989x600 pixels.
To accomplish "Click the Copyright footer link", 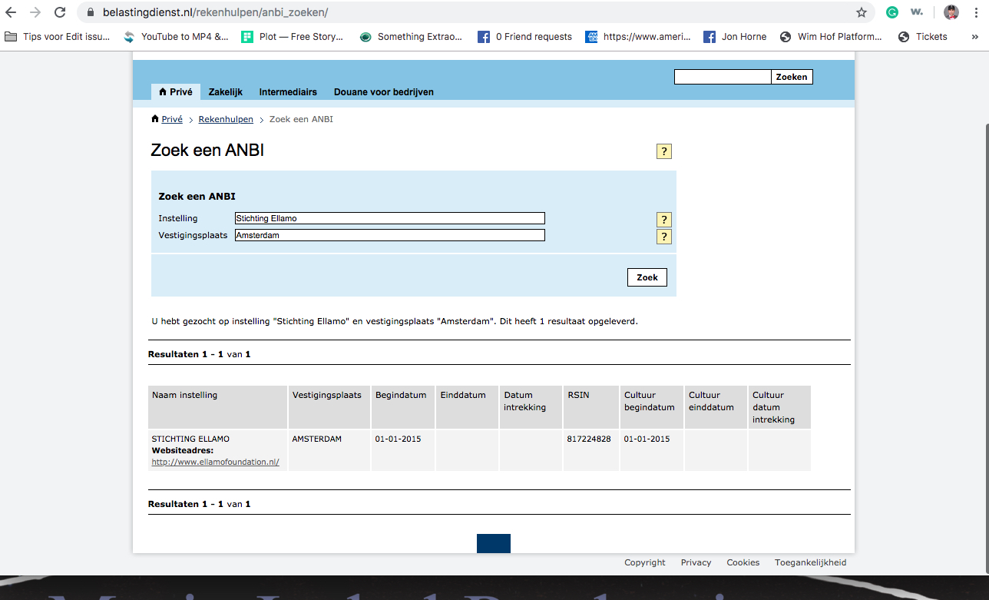I will 645,562.
